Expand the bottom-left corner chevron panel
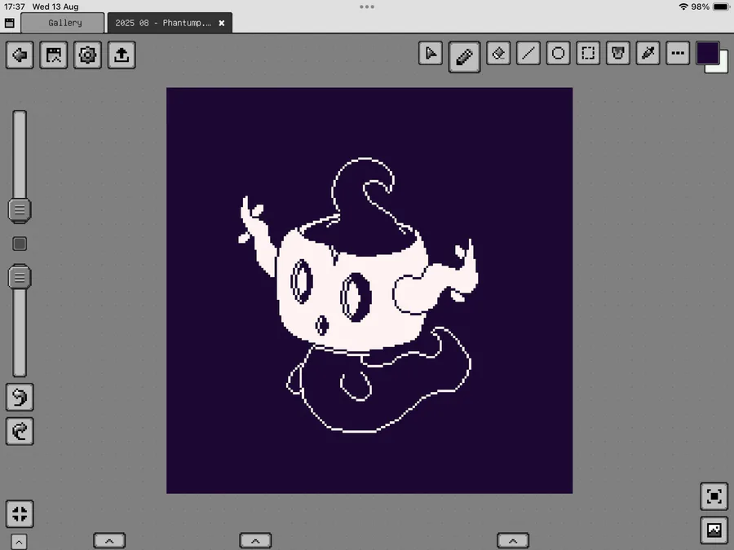 click(20, 542)
